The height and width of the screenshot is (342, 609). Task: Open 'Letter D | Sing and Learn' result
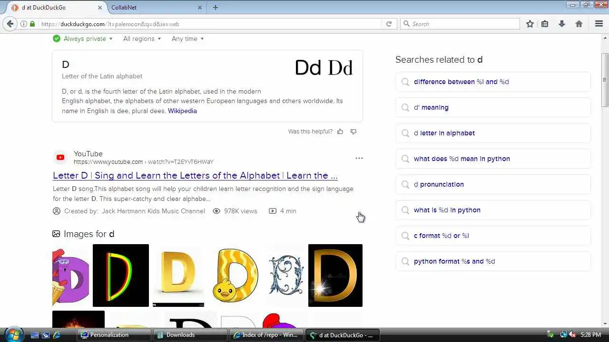tap(195, 175)
